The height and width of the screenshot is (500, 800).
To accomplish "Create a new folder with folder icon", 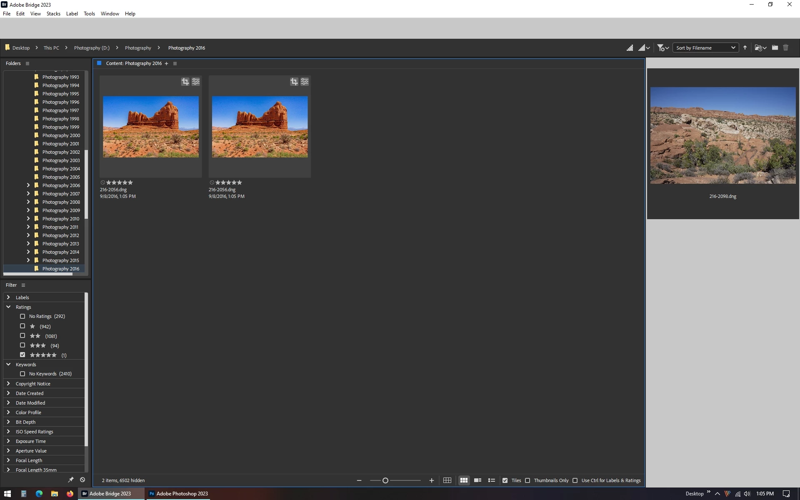I will 775,48.
